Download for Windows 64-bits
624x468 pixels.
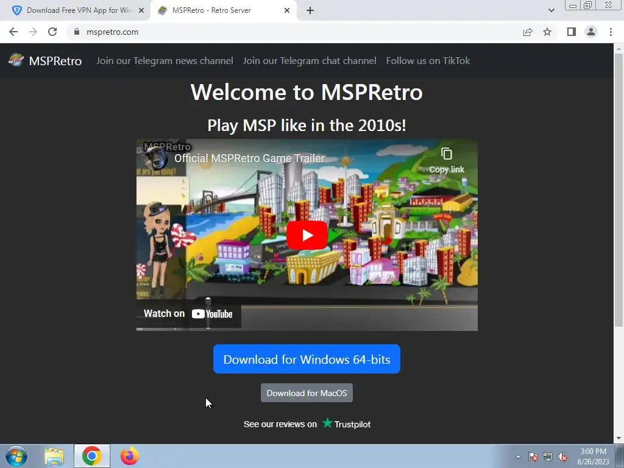tap(307, 359)
